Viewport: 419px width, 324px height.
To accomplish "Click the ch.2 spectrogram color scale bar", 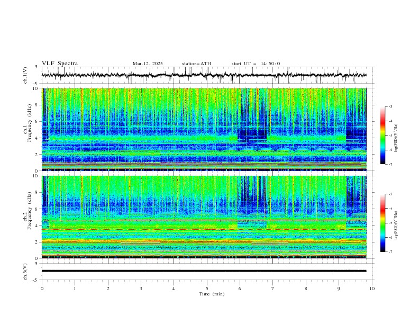I will (x=383, y=223).
